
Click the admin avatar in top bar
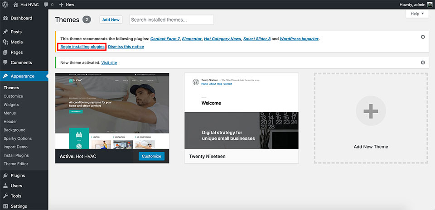click(430, 5)
